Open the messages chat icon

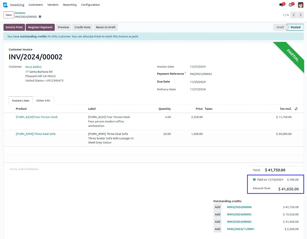coord(281,5)
